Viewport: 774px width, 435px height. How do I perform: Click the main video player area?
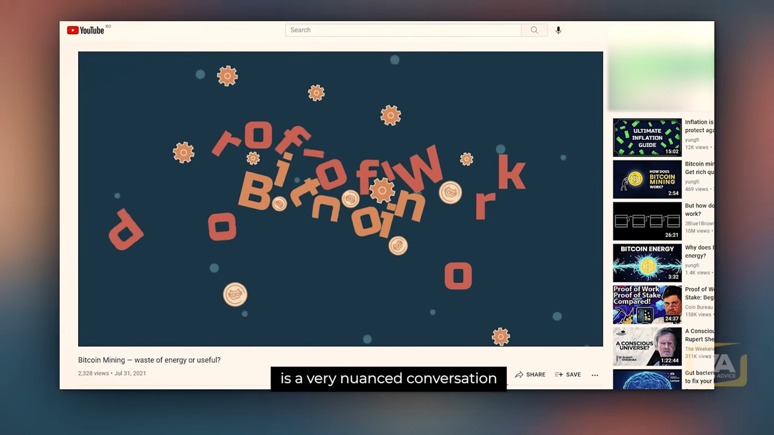(x=341, y=198)
